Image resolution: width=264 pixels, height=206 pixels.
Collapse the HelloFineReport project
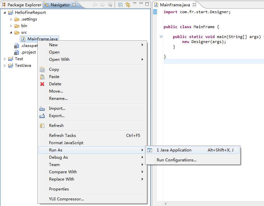tap(5, 13)
